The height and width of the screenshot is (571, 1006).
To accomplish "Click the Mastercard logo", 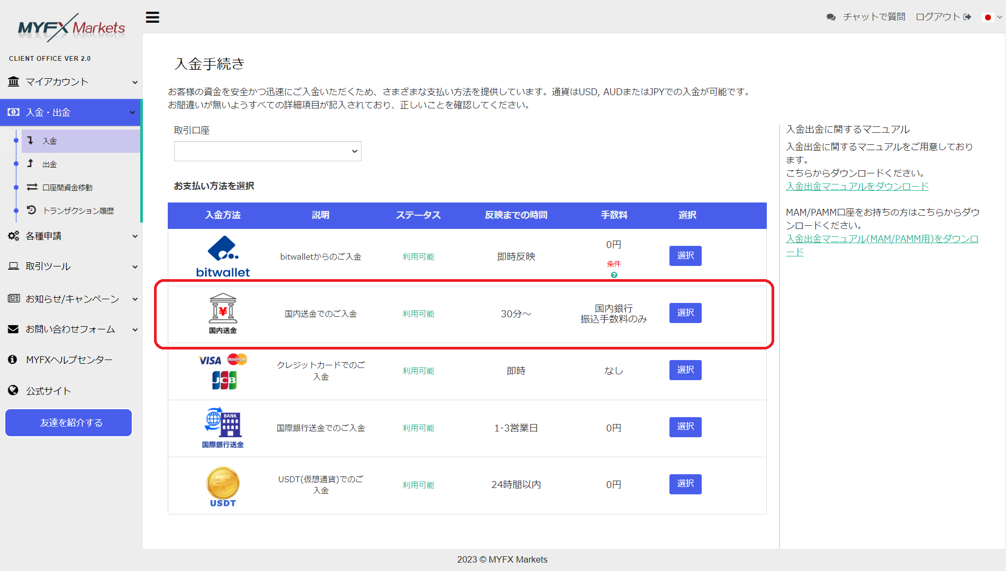I will click(237, 360).
